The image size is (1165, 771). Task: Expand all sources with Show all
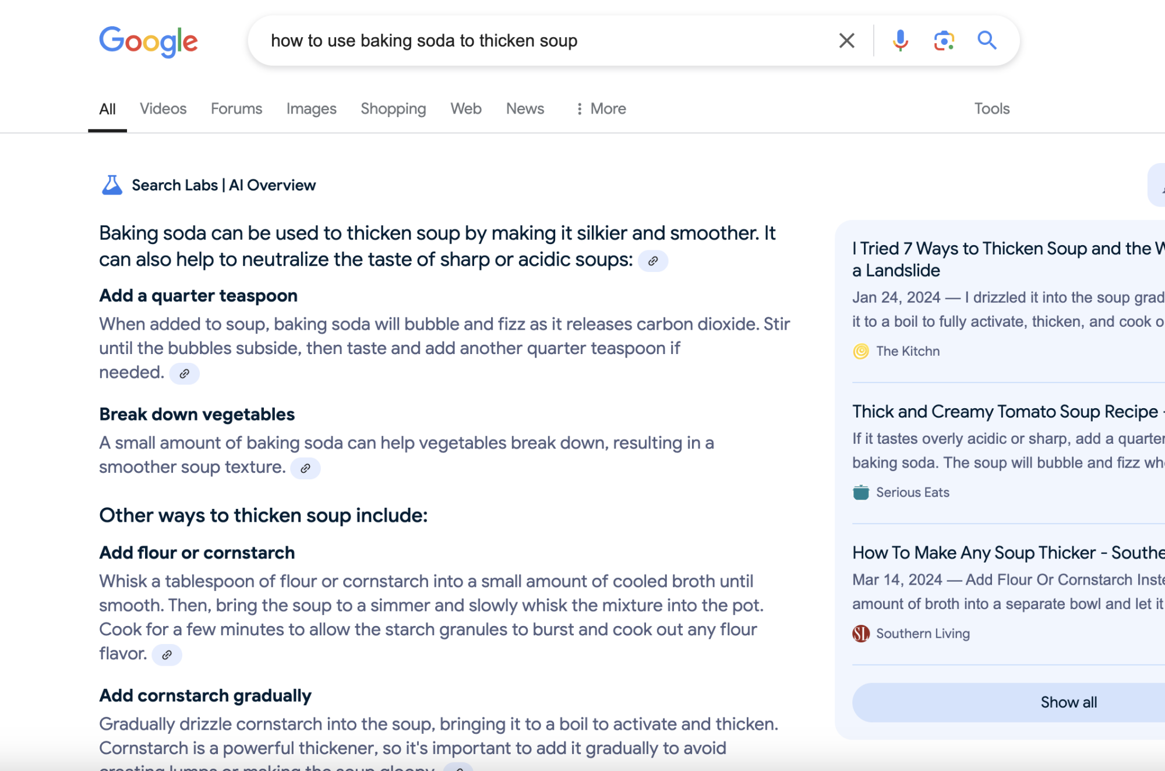pos(1068,702)
